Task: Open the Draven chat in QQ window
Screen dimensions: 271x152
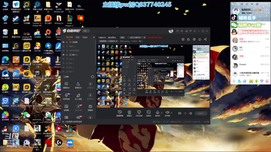Action: (250, 66)
